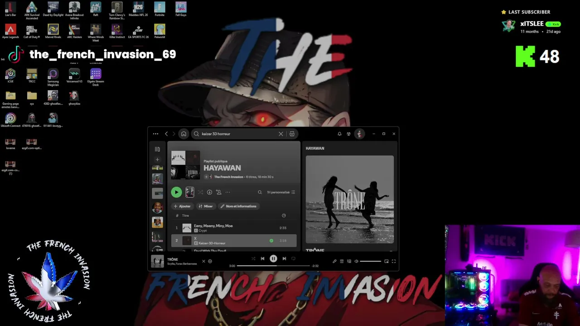Toggle the green saved checkmark on track X
580x326 pixels.
[271, 240]
